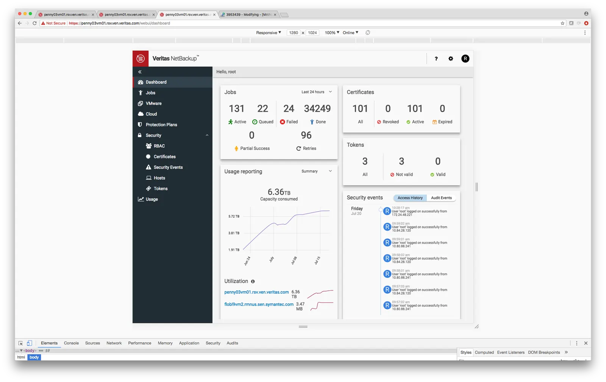Click the DevTools inspect element icon
Viewport: 606px width, 382px height.
[20, 343]
